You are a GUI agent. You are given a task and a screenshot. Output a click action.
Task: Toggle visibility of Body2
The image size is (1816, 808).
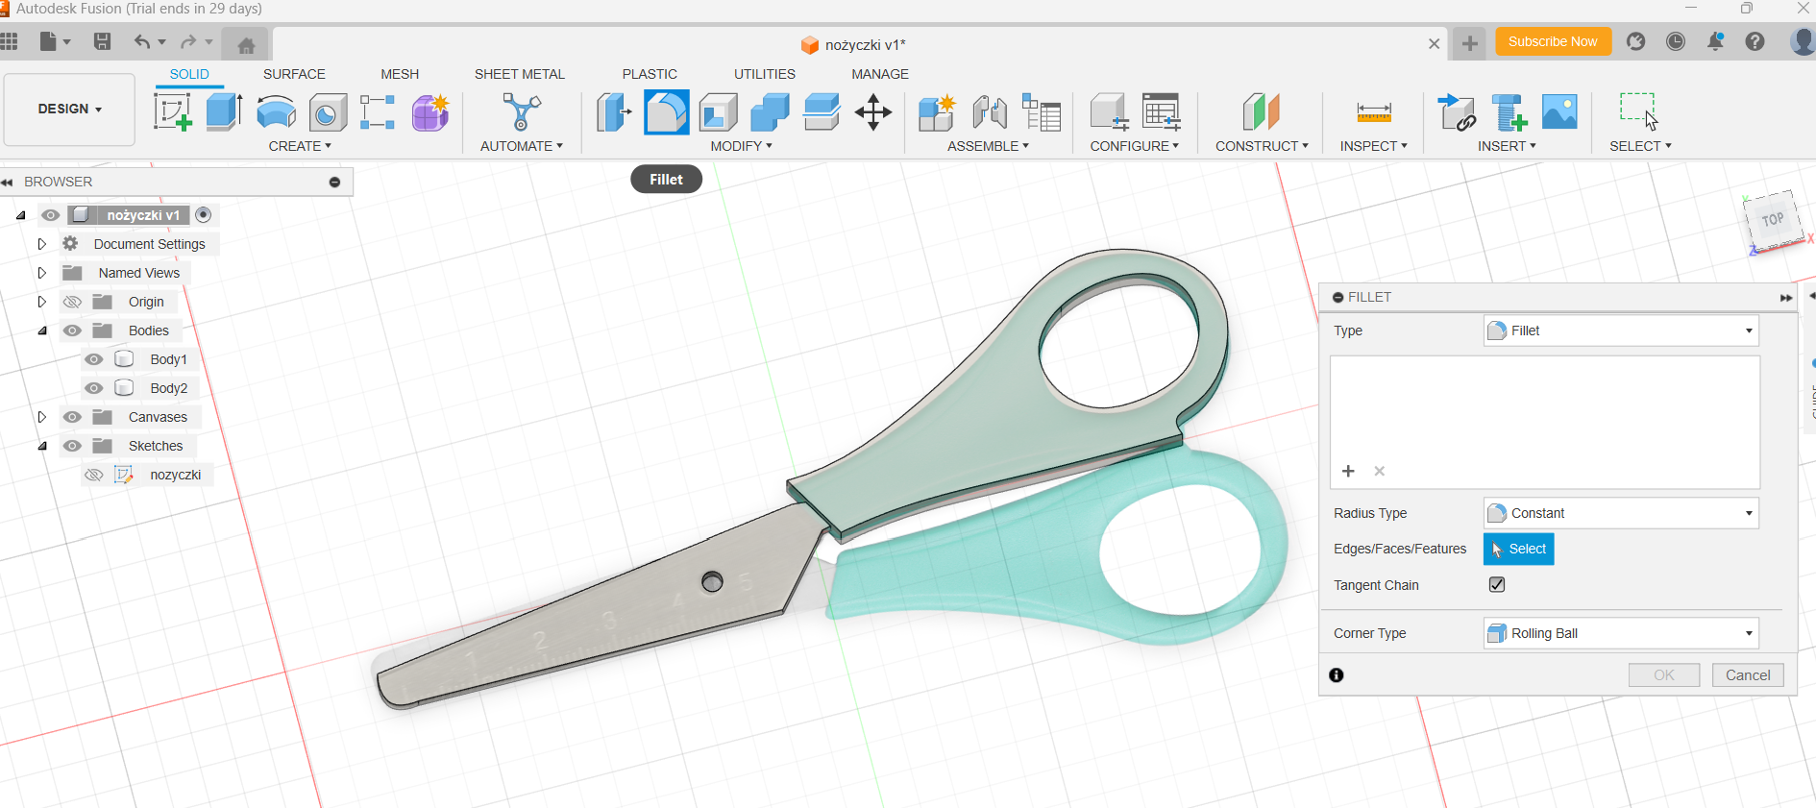93,388
